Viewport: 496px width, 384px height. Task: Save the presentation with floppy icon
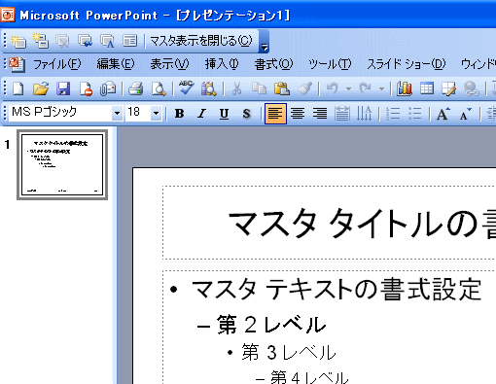[x=63, y=88]
